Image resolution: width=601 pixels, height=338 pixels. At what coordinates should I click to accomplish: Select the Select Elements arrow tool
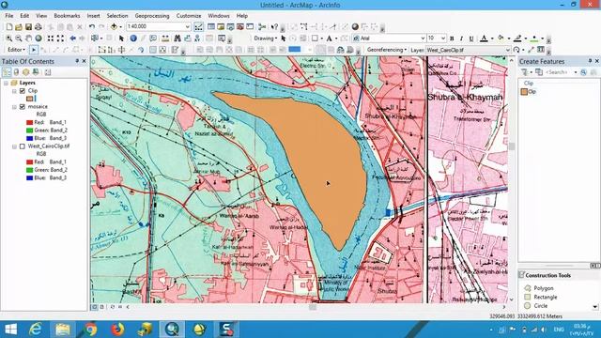tap(121, 38)
